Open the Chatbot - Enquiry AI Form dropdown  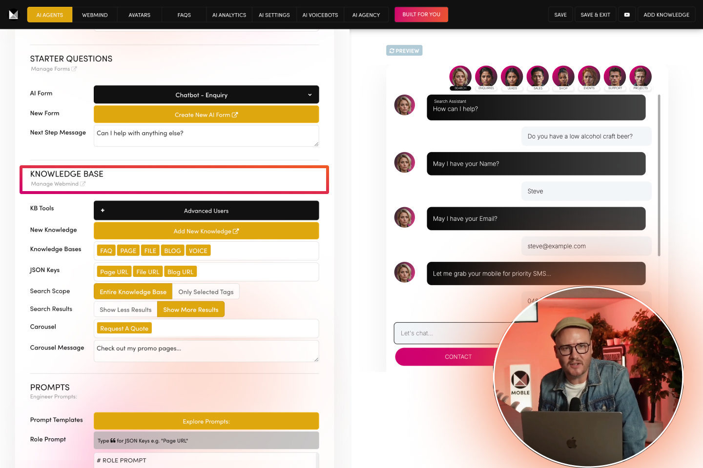[206, 95]
